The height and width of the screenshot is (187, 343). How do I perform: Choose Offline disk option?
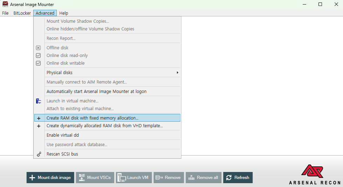click(x=108, y=48)
